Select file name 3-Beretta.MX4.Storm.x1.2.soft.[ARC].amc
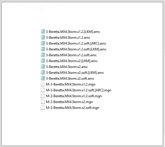This screenshot has height=147, width=165. [76, 43]
